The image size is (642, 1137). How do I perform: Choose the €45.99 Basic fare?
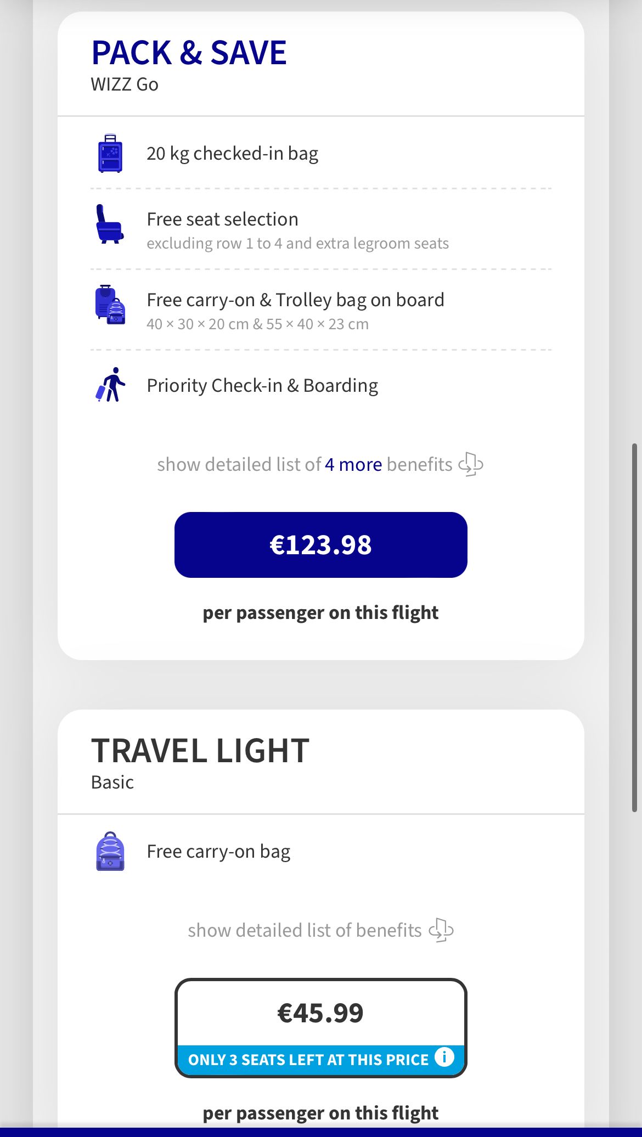click(x=321, y=1013)
